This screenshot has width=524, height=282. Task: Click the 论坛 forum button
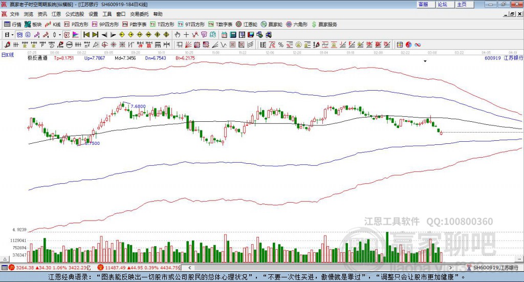pyautogui.click(x=445, y=4)
